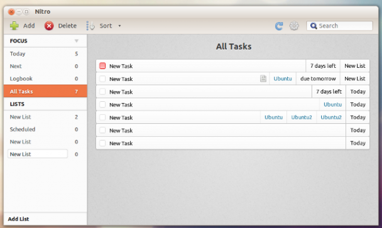Open the Logbook entry

click(x=45, y=79)
